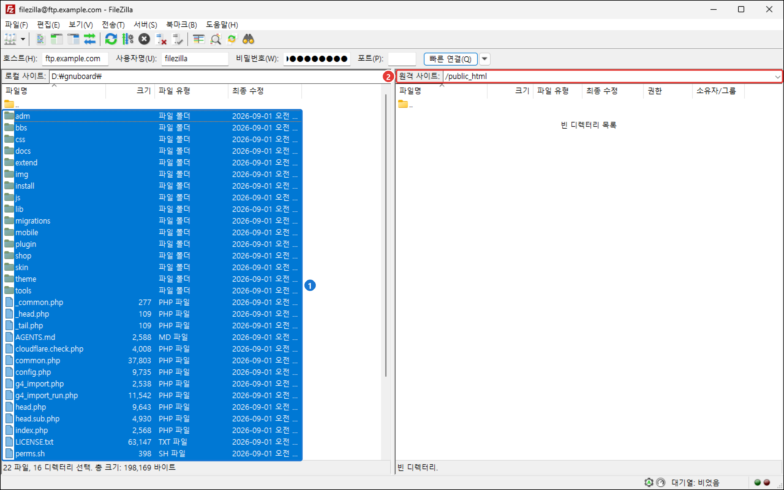Screen dimensions: 784x490
Task: Cancel the current operation
Action: point(144,40)
